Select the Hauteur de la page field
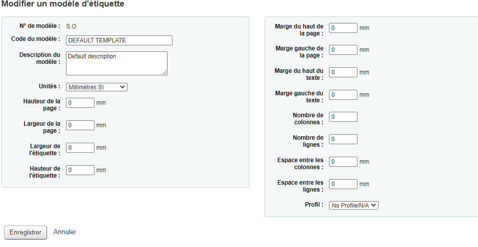 coord(80,103)
